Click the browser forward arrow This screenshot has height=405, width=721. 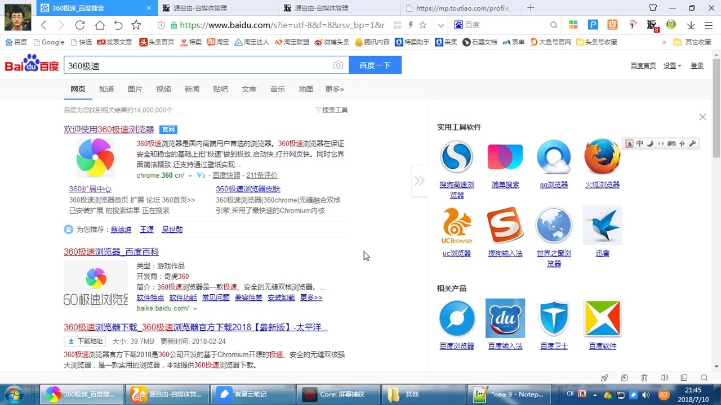pyautogui.click(x=61, y=25)
